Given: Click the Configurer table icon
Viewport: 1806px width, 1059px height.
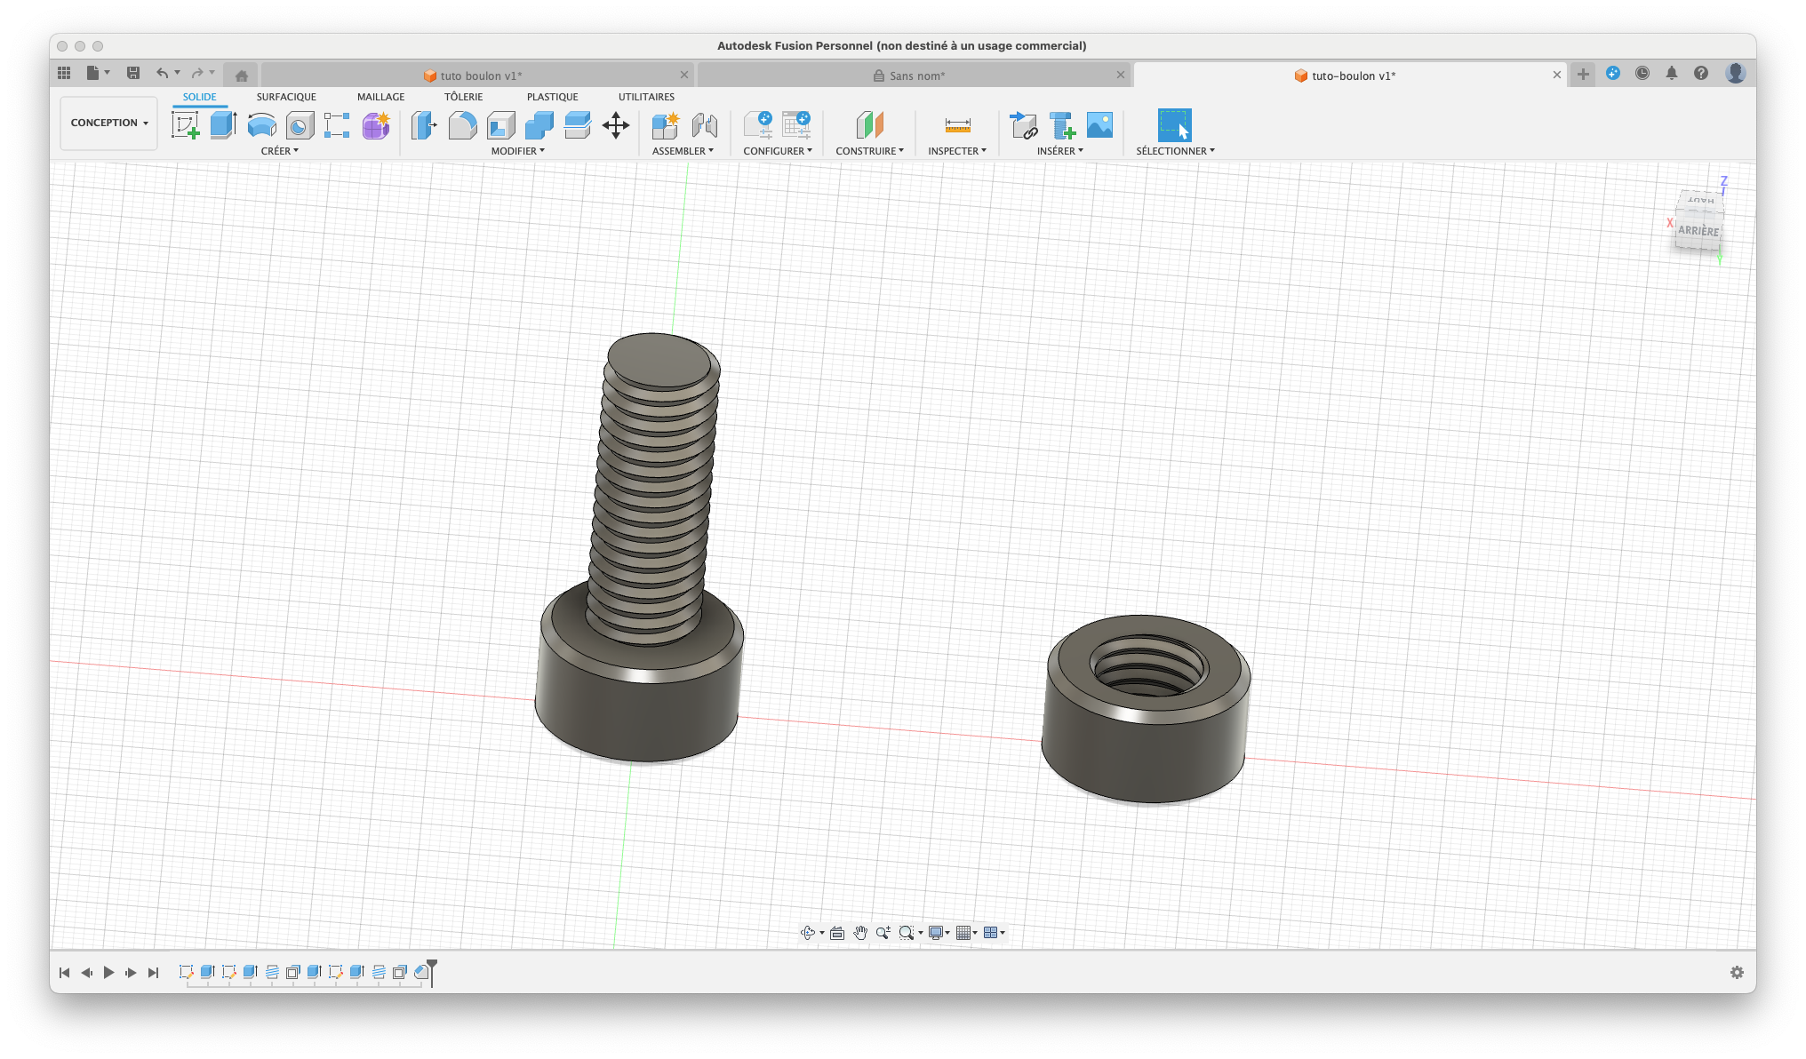Looking at the screenshot, I should click(796, 125).
